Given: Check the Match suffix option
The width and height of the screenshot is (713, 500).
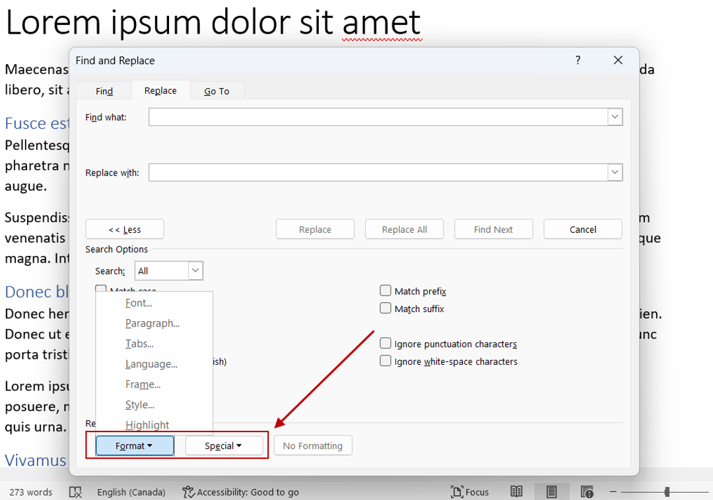Looking at the screenshot, I should click(x=386, y=308).
